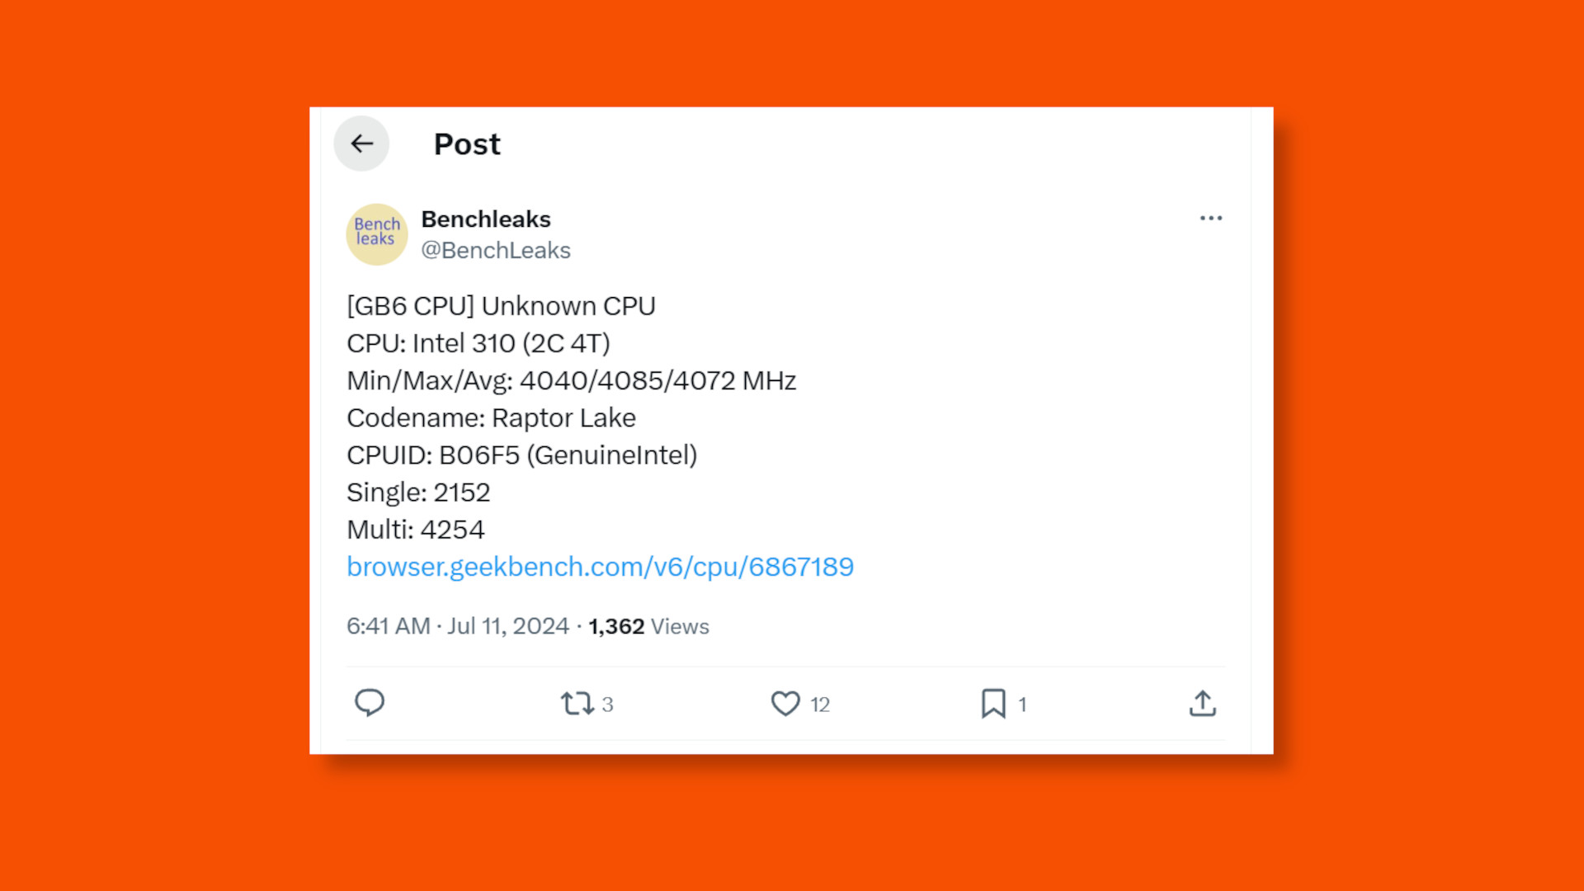Open the Geekbench result link
1584x891 pixels.
tap(600, 566)
